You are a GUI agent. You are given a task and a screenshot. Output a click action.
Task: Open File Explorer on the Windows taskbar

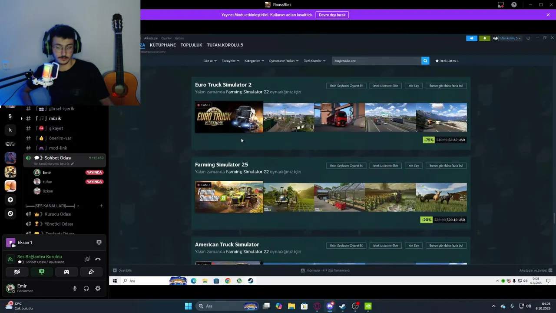pos(291,306)
